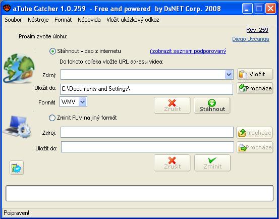Click the URL source input field
The width and height of the screenshot is (279, 219).
[x=143, y=74]
